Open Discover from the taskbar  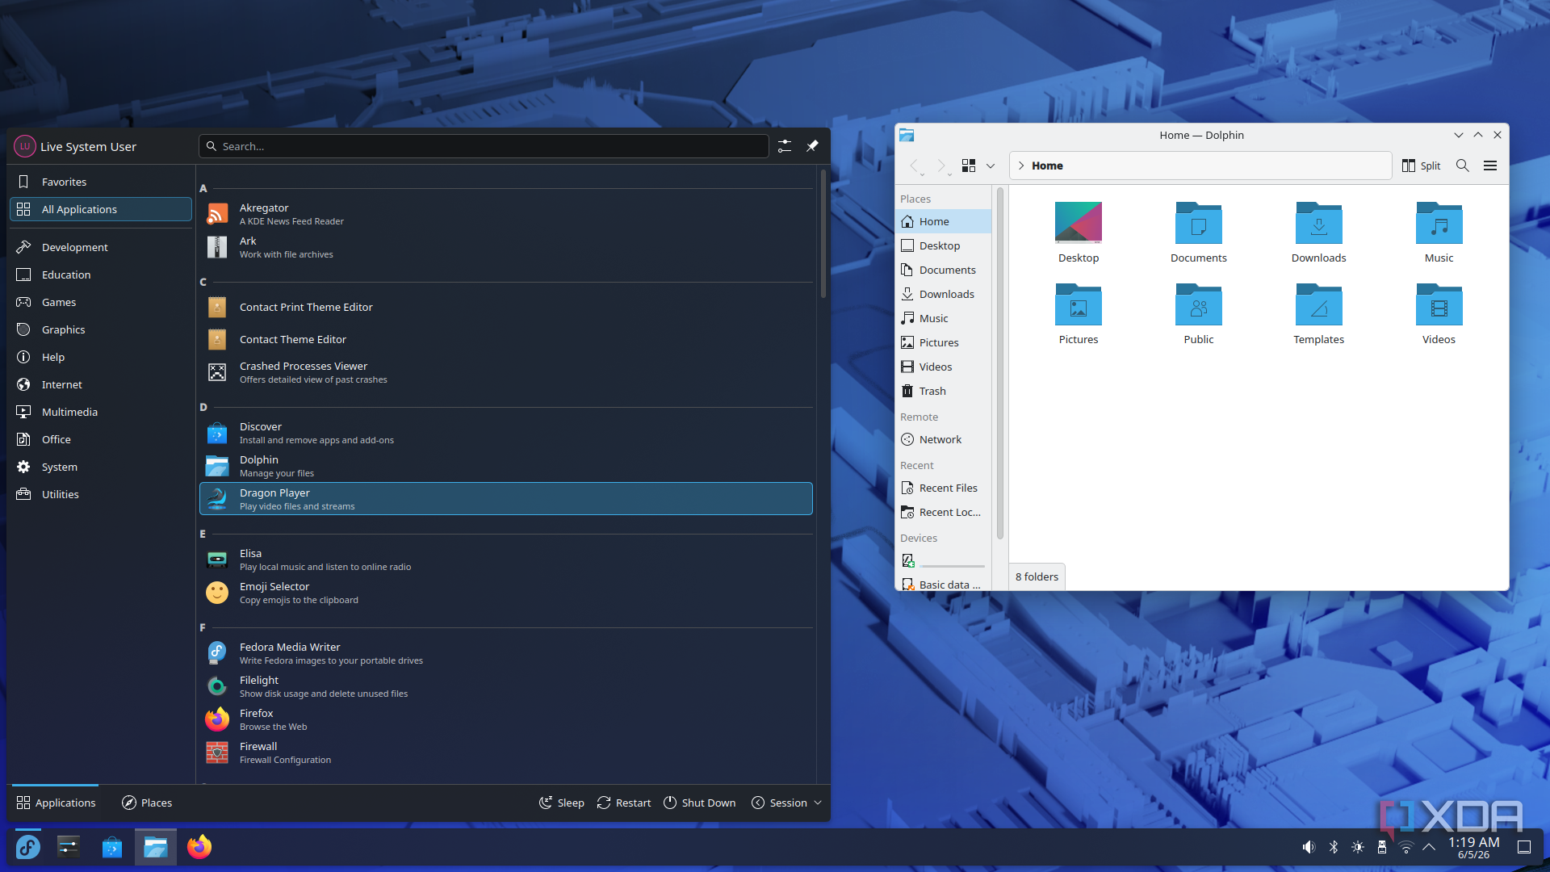click(112, 847)
